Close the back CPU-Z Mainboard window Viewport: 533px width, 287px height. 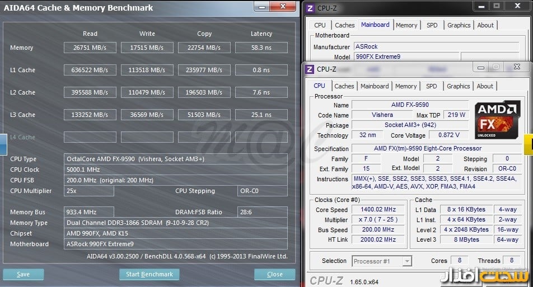(x=517, y=6)
